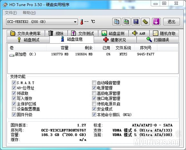Viewport: 186px width, 150px height.
Task: Click the HD Tune Pro title bar icon
Action: 5,5
